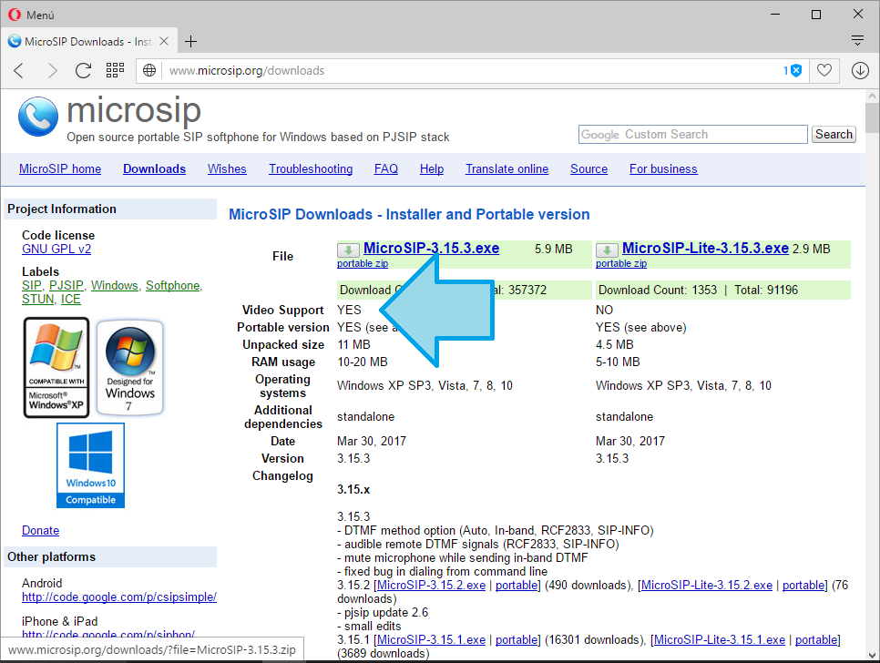Open portable zip under MicroSIP-3.15.3.exe
Viewport: 880px width, 663px height.
pyautogui.click(x=362, y=263)
